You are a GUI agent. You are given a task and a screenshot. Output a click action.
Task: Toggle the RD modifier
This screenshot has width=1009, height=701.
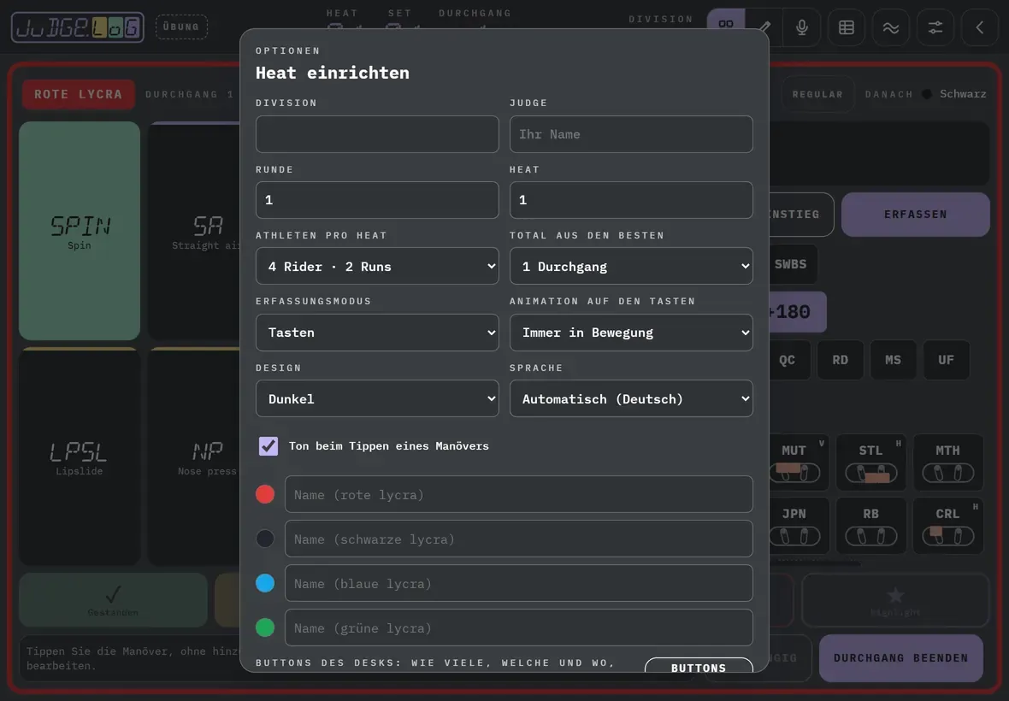tap(841, 360)
